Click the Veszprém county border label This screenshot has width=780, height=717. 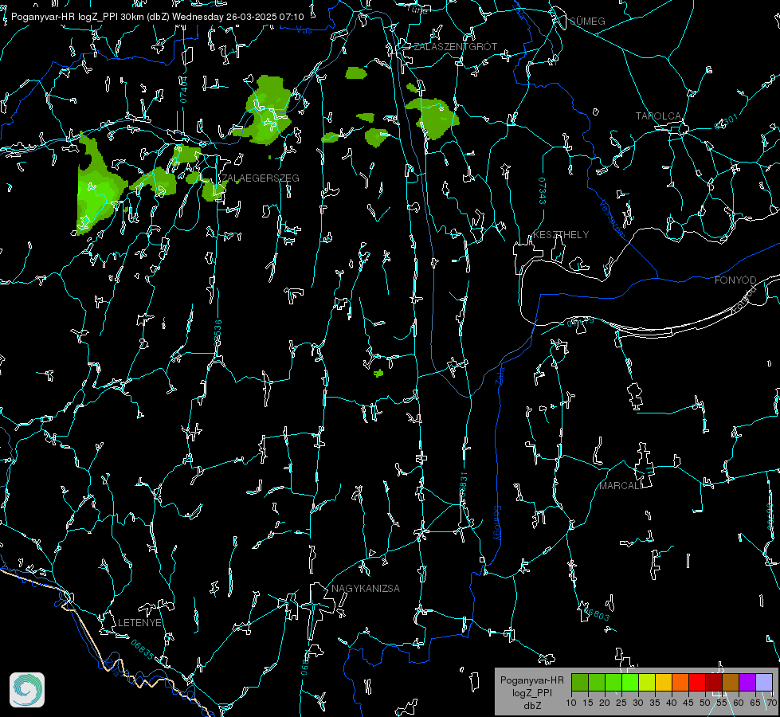coord(611,218)
